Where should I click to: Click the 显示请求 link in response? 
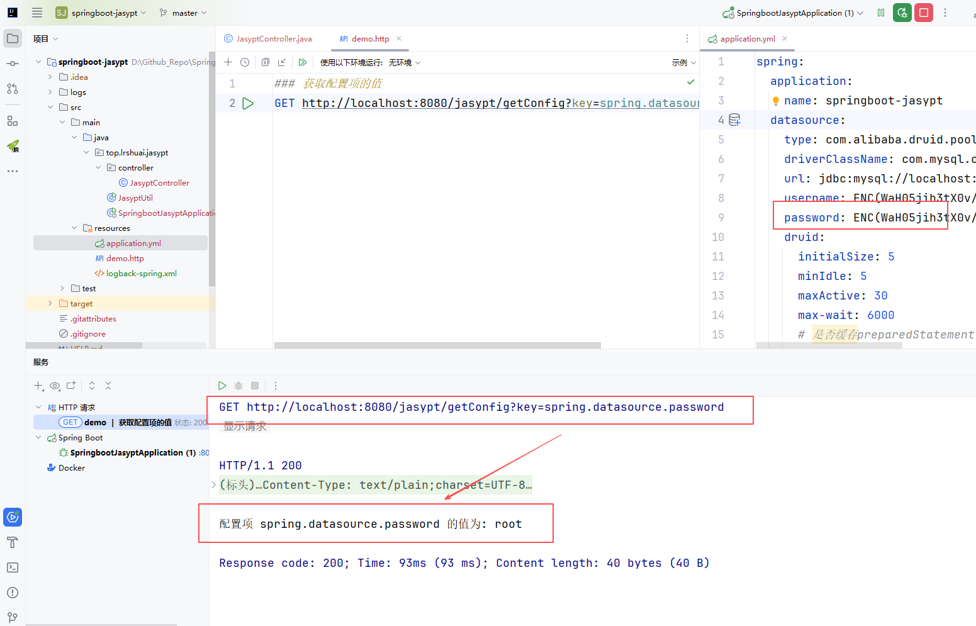(245, 426)
